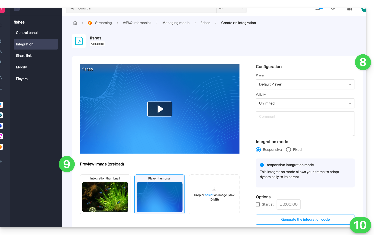Click into the Comment text field
The height and width of the screenshot is (235, 374).
(x=305, y=124)
